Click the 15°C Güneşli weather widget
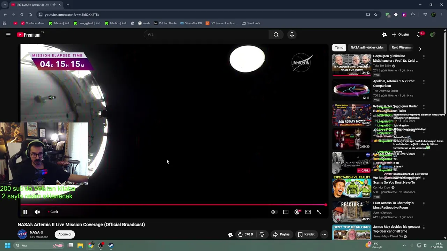 click(x=374, y=245)
